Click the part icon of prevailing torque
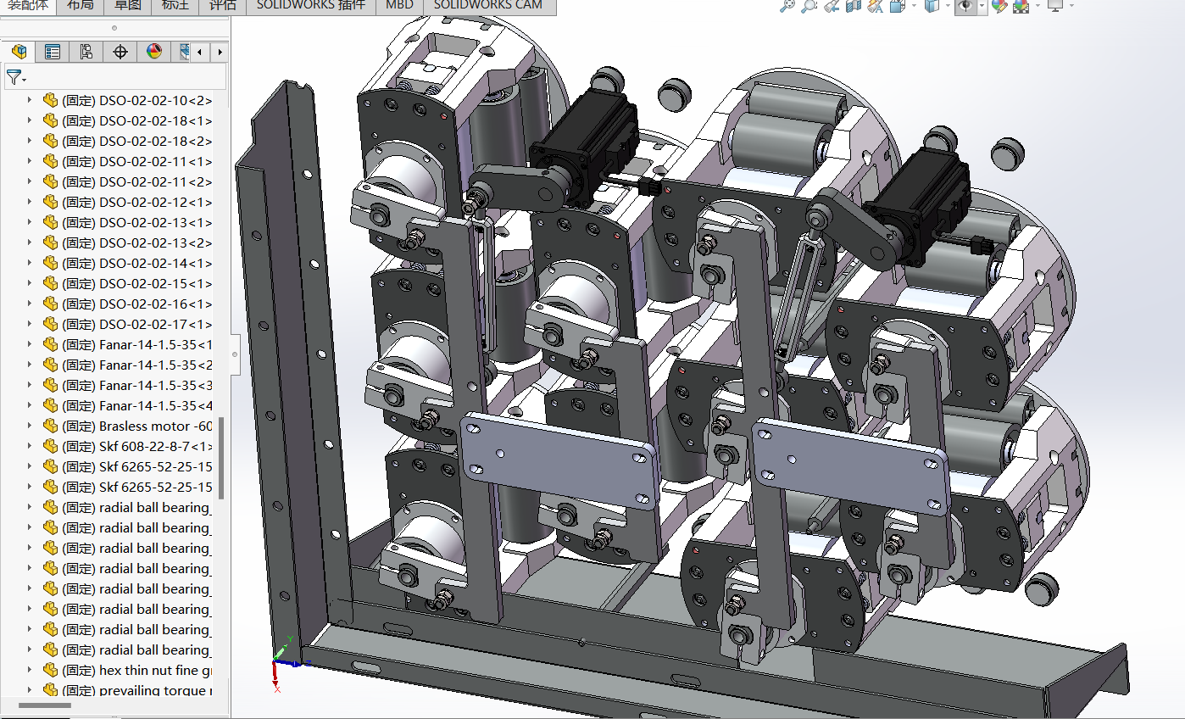This screenshot has height=719, width=1185. (50, 690)
